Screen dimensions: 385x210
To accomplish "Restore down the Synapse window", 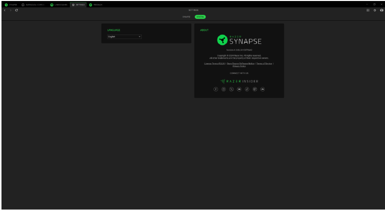I will [x=375, y=4].
